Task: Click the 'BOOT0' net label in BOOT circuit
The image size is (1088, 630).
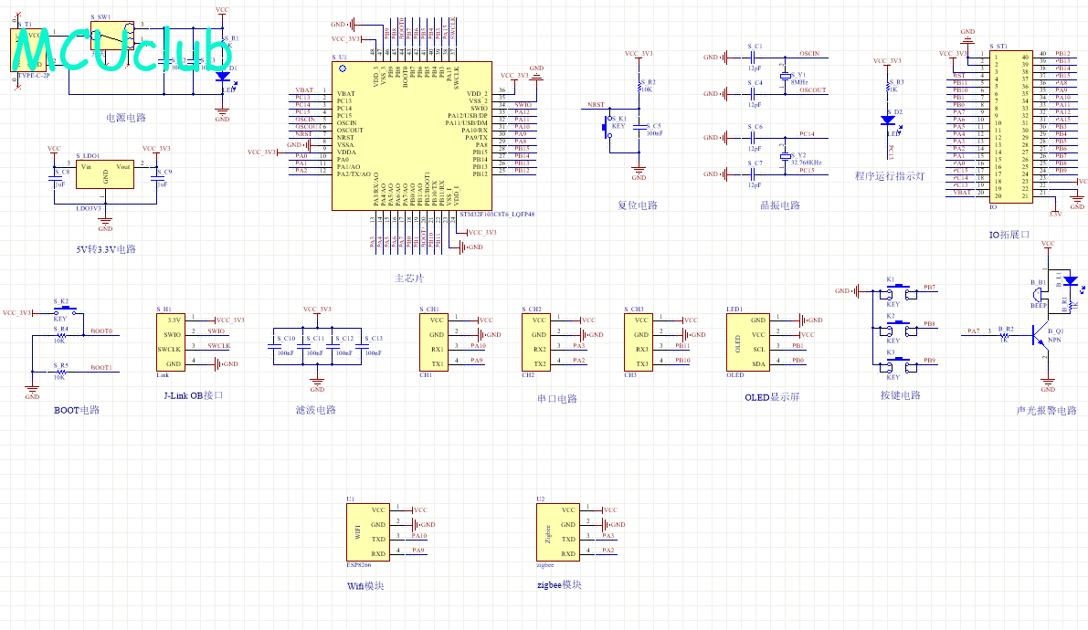Action: (x=101, y=331)
